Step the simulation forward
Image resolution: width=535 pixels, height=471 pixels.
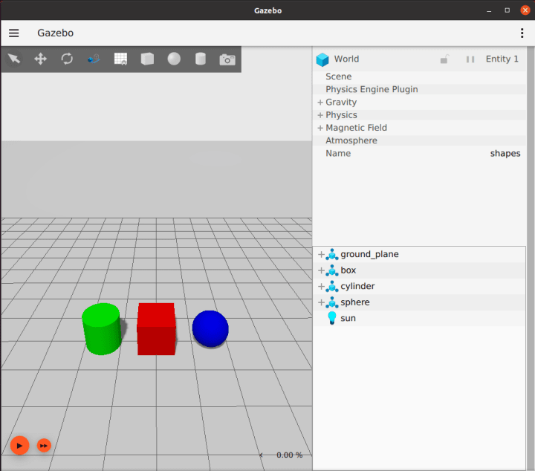tap(44, 446)
